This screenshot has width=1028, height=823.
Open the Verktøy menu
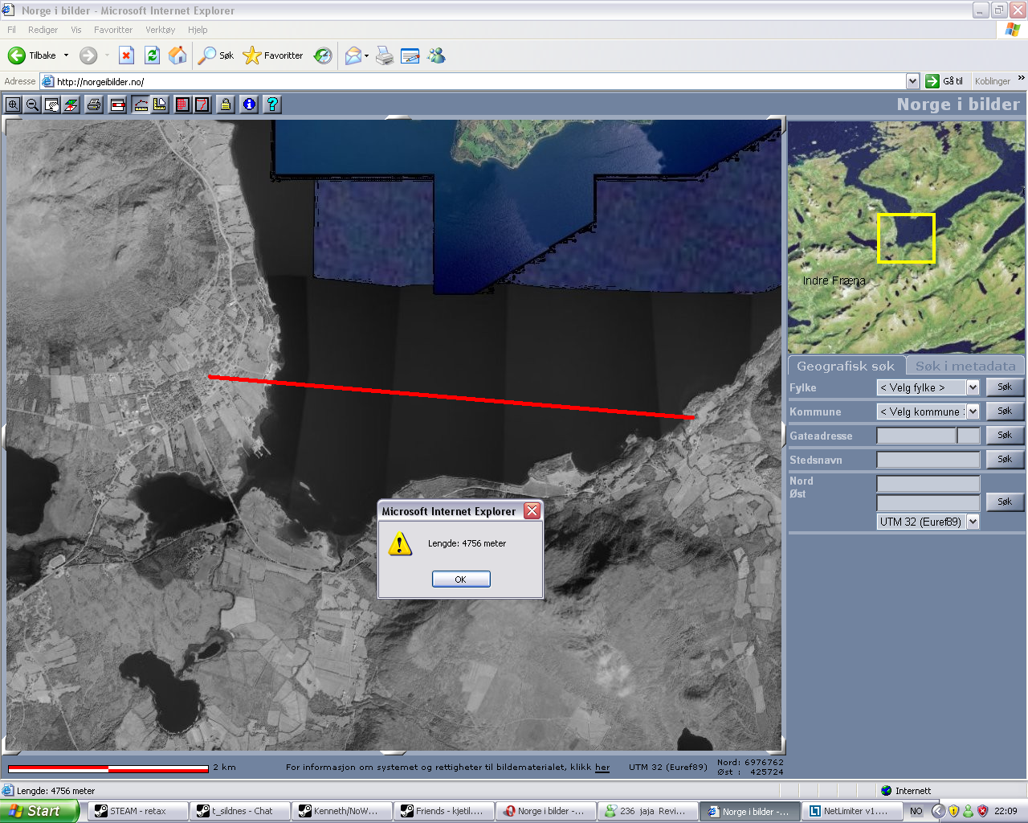pos(160,30)
